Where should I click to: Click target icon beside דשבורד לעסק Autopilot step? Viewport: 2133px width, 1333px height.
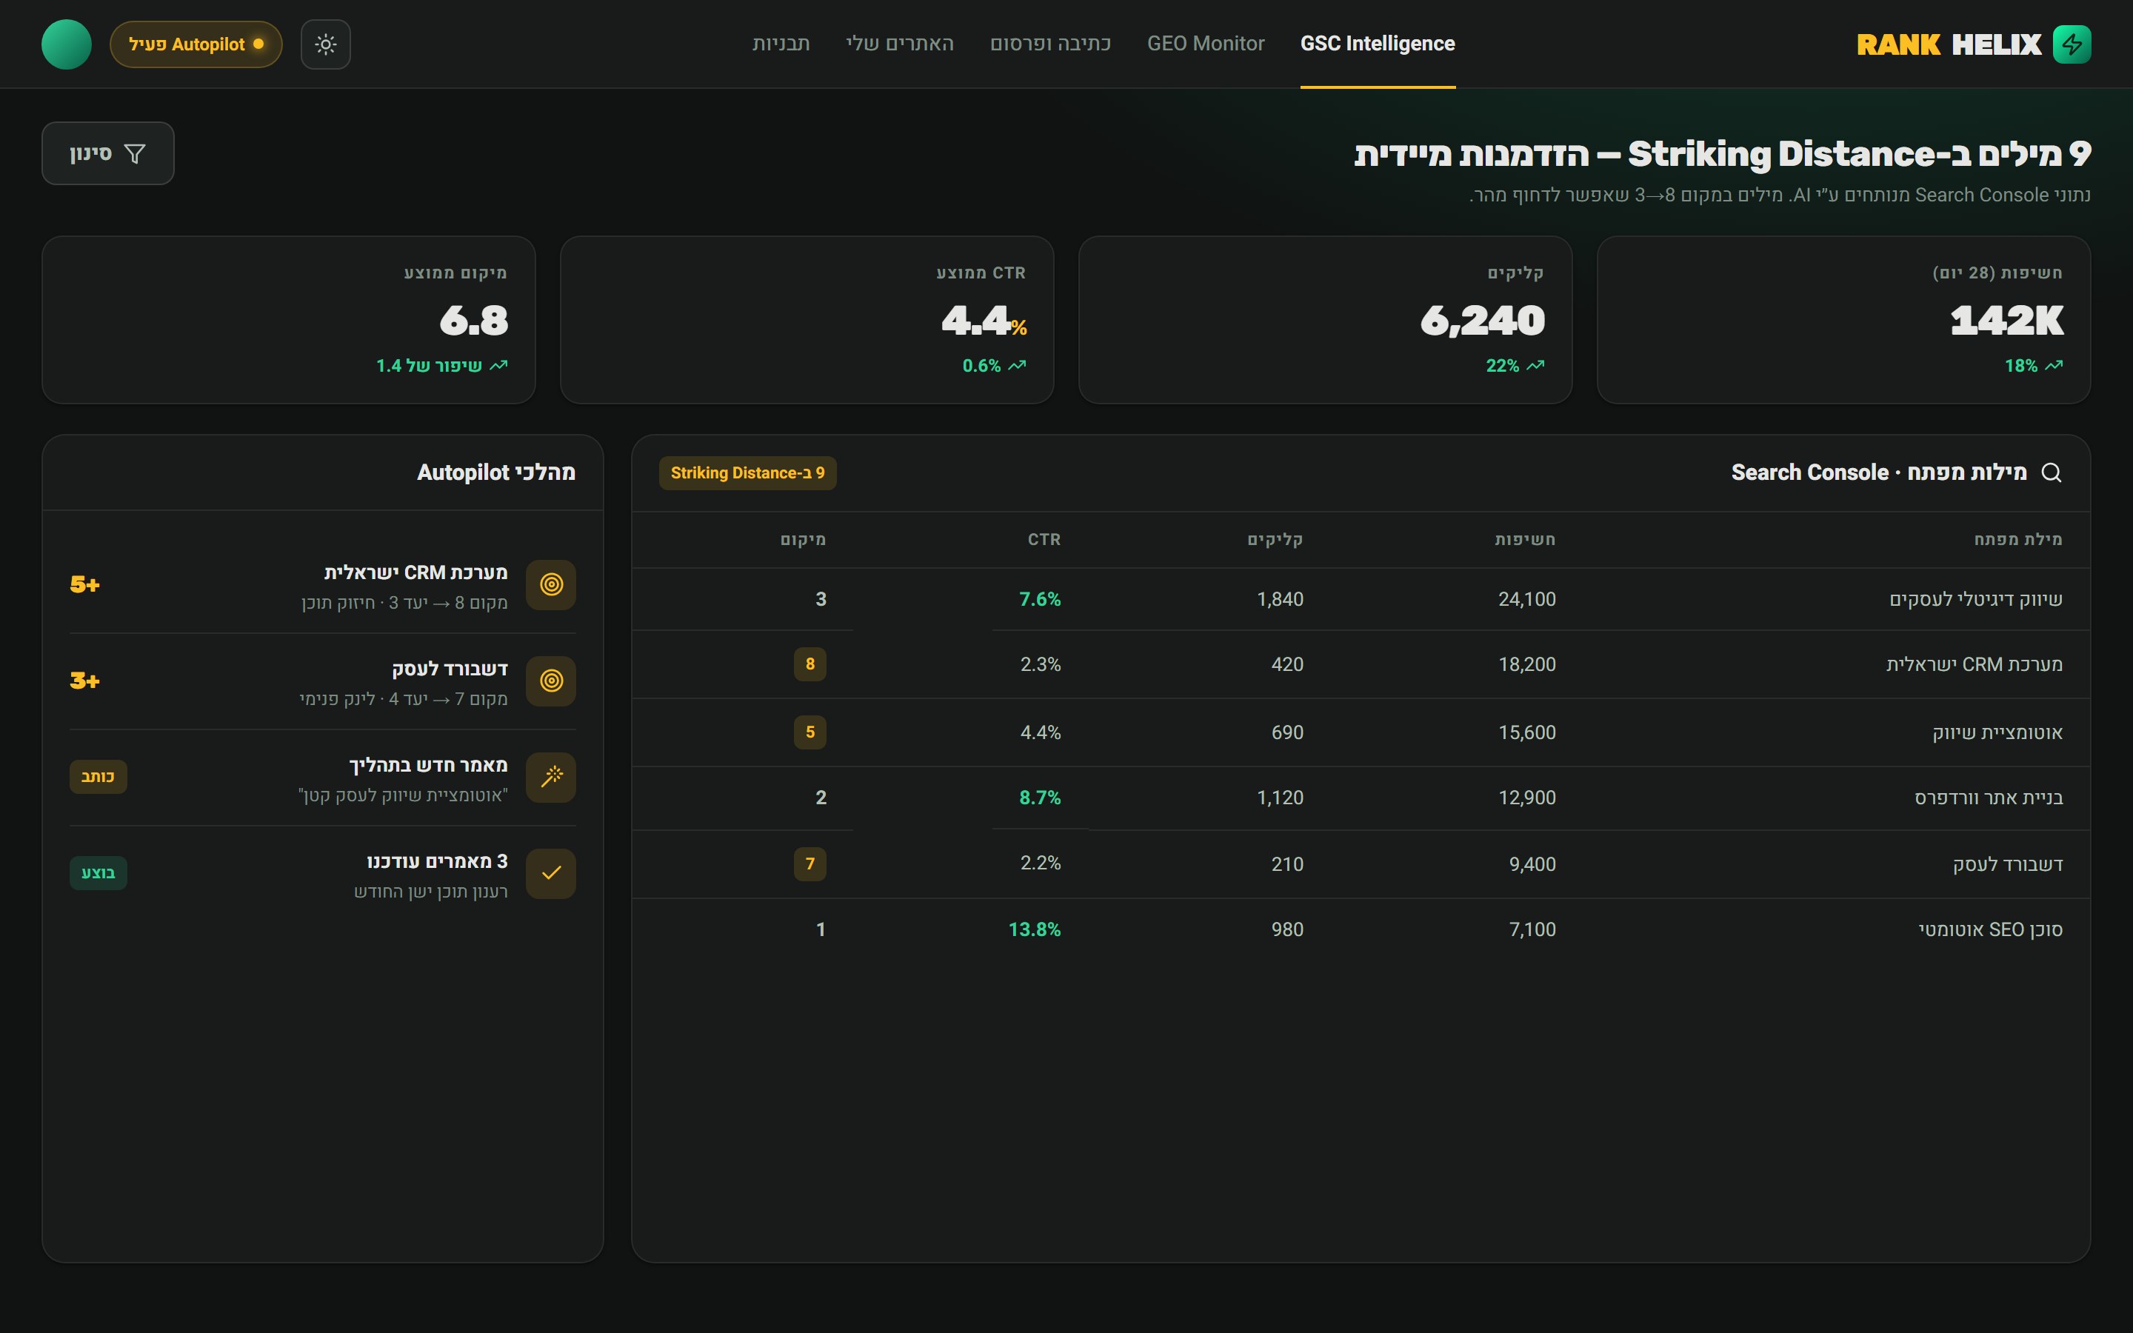coord(551,681)
